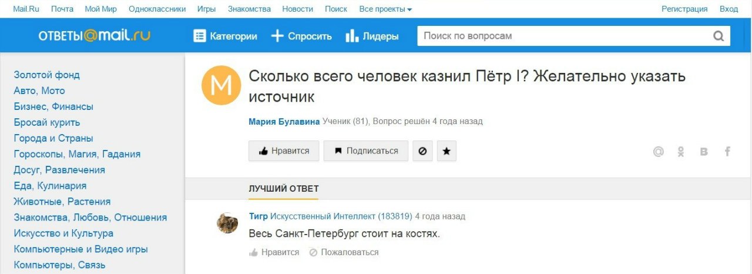Select the ЛУЧШИЙ ОТВЕТ tab
The height and width of the screenshot is (274, 752).
coord(284,189)
